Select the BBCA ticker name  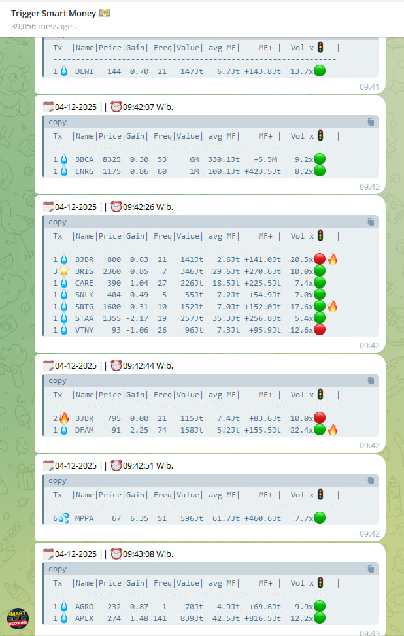pyautogui.click(x=84, y=159)
